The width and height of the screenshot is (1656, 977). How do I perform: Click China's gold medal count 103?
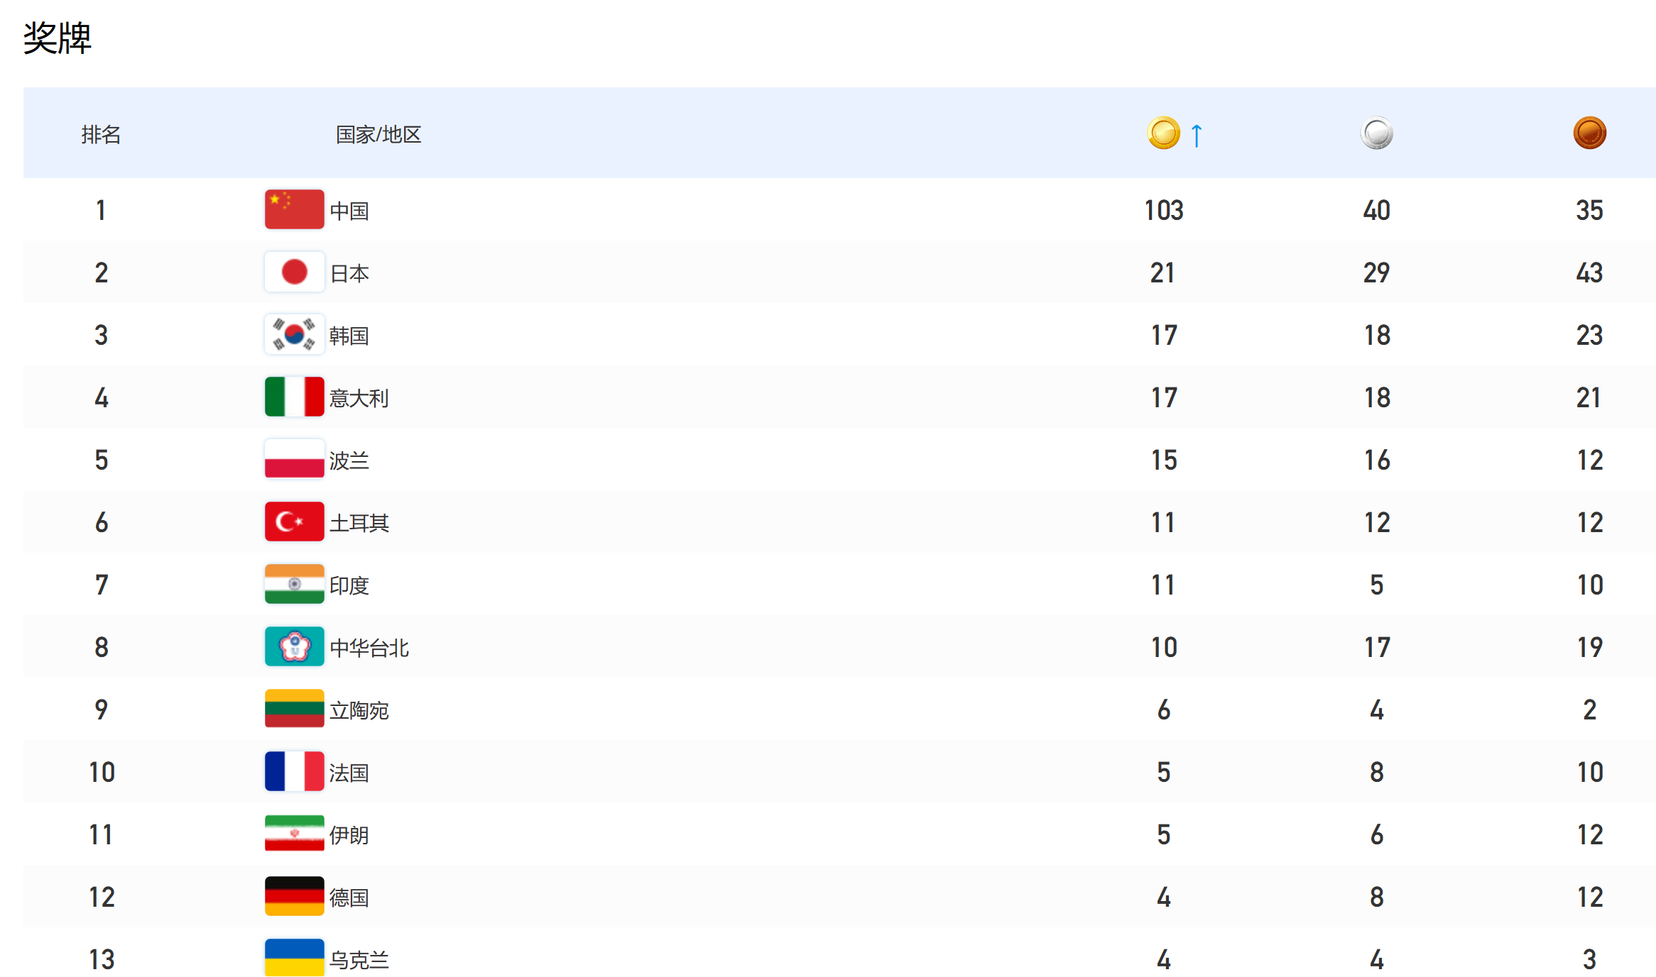pyautogui.click(x=1163, y=210)
